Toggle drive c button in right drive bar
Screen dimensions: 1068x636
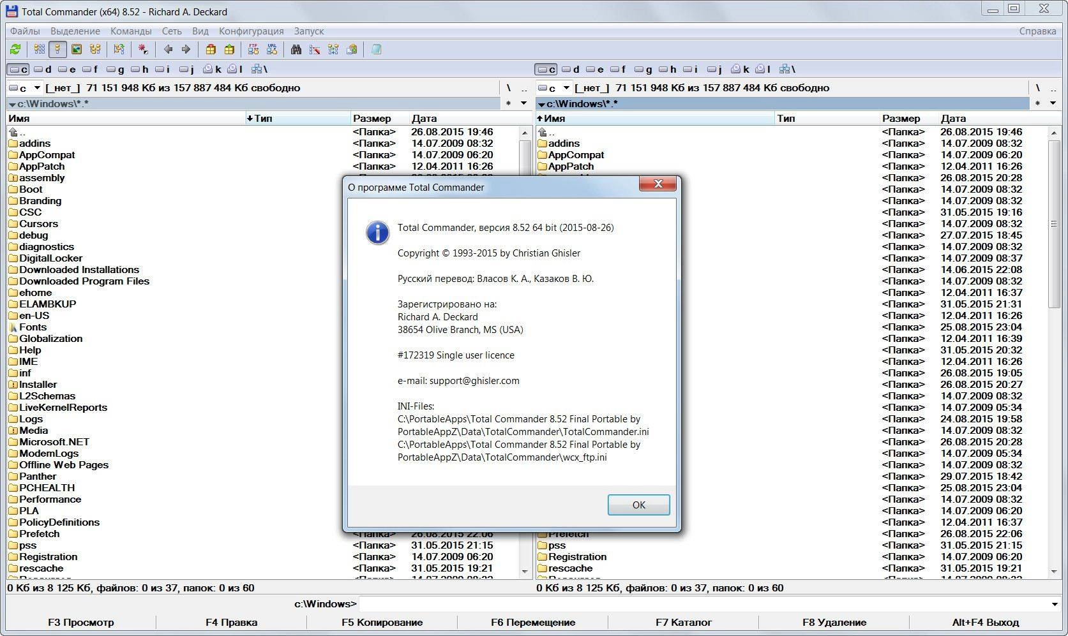pos(547,69)
